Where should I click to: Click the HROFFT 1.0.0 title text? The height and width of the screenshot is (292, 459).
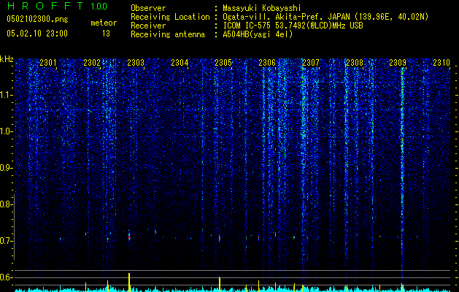pos(57,6)
